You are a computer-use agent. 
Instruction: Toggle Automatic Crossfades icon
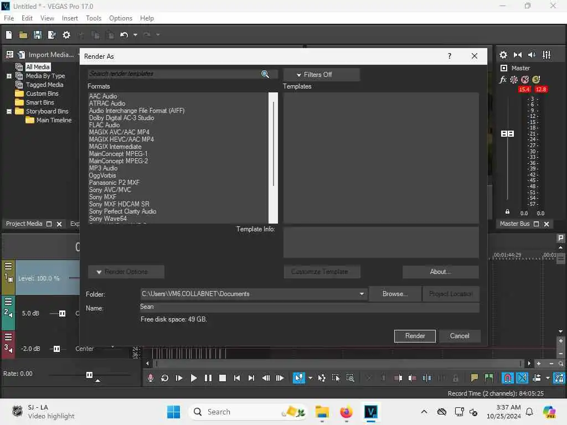(x=522, y=378)
